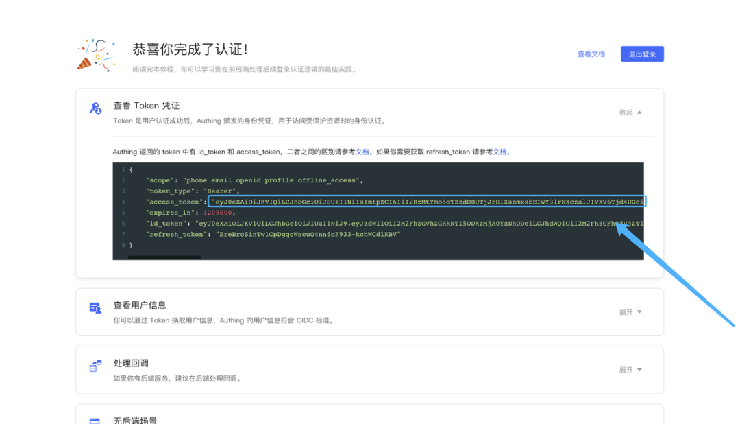Click the horizontal scrollbar of the code block
Screen dimensions: 740x424
(164, 257)
